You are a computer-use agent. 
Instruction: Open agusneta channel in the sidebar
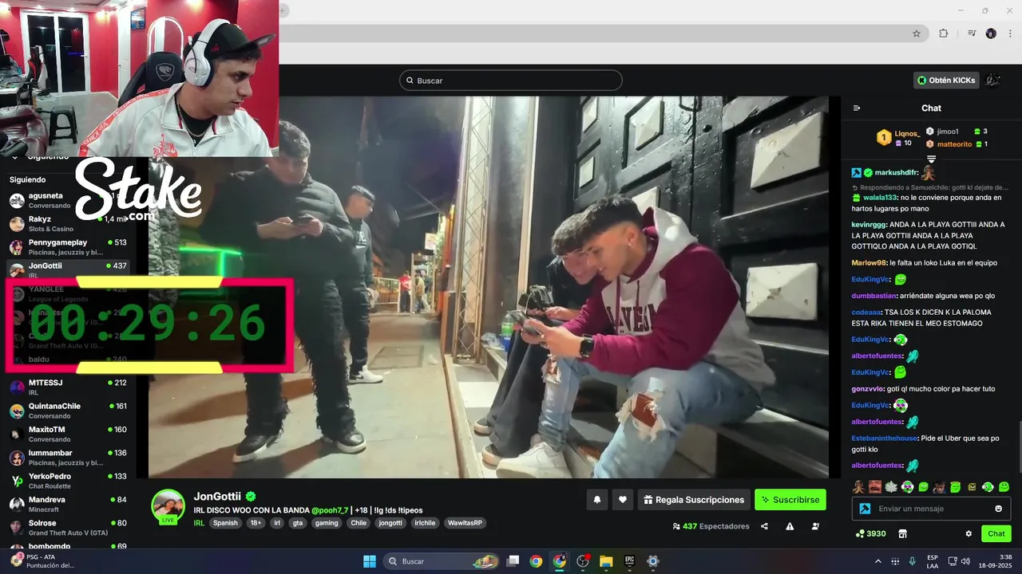click(68, 200)
